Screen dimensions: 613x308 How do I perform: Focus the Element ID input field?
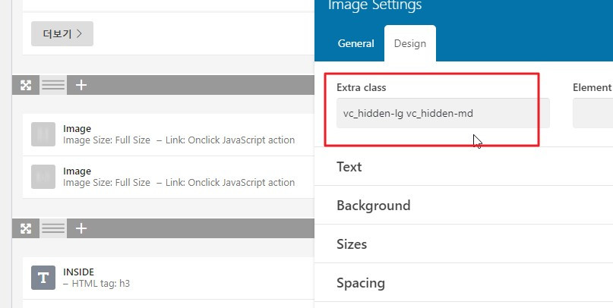[592, 113]
